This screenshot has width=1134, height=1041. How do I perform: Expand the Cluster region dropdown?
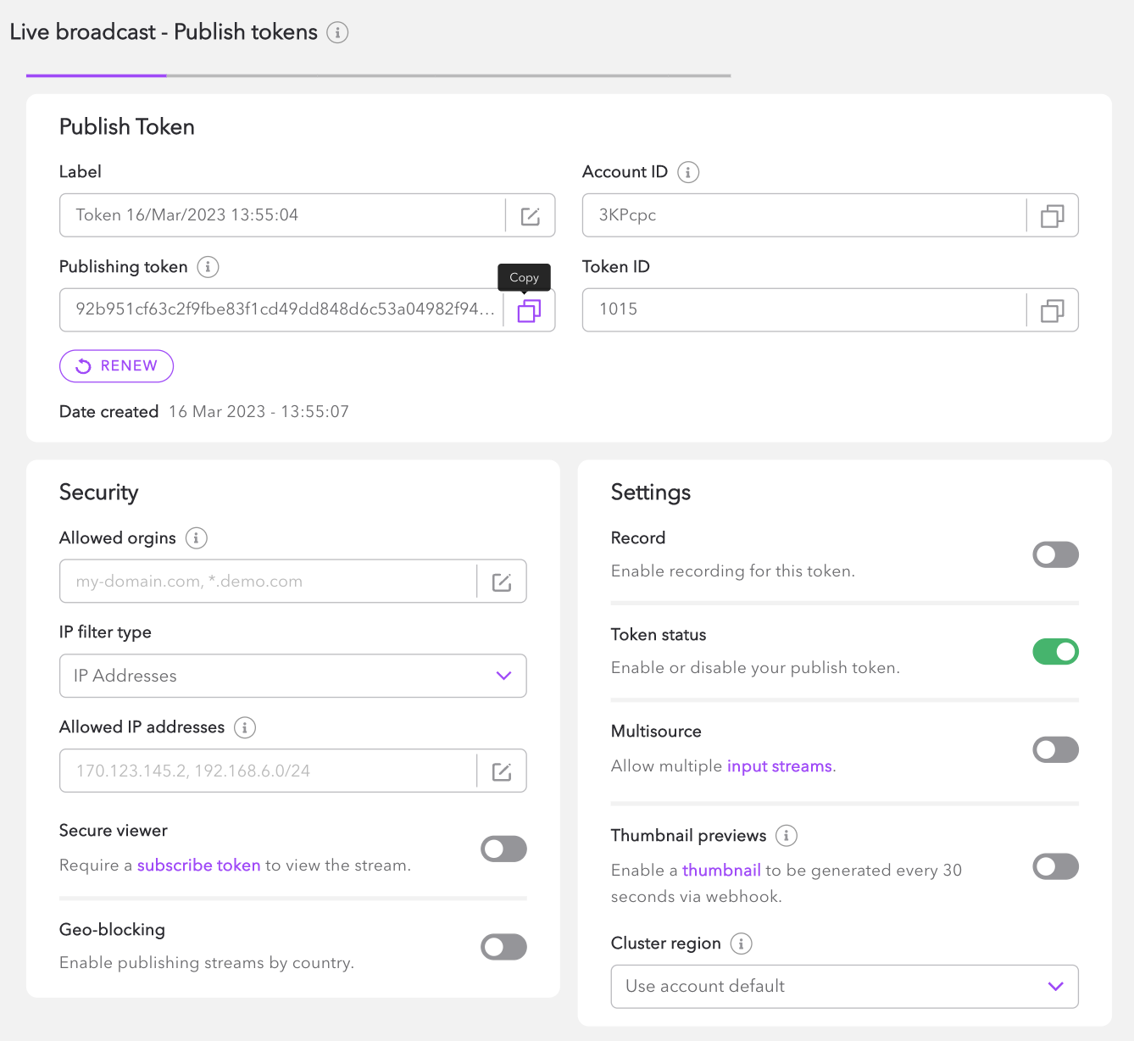click(x=843, y=987)
